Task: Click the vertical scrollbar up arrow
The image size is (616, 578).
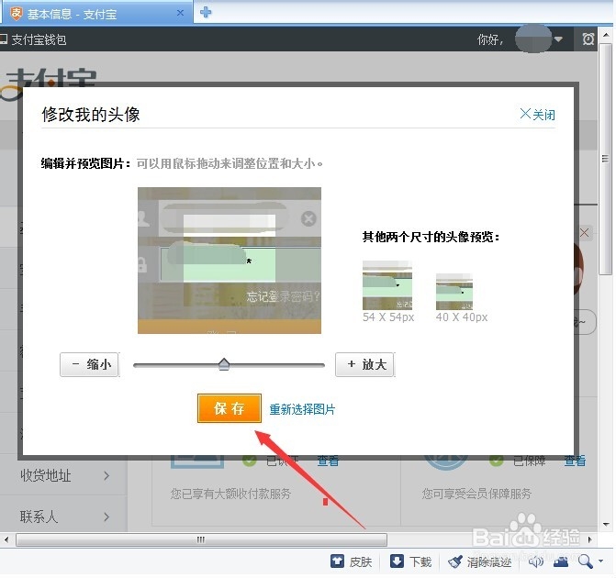Action: (x=606, y=36)
